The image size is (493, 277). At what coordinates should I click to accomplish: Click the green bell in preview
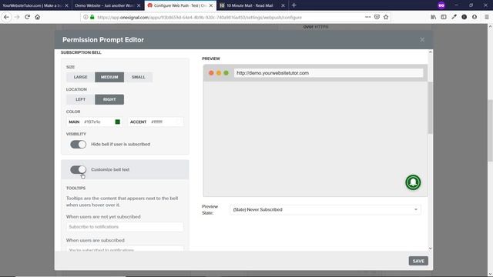click(x=413, y=182)
